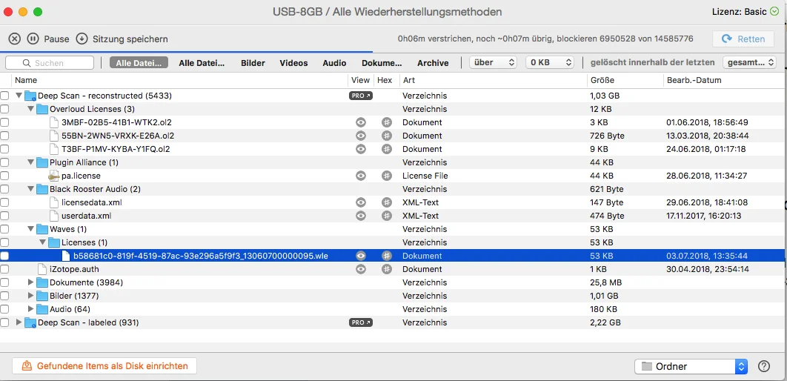The height and width of the screenshot is (381, 787).
Task: Check the Overloud Licenses folder checkbox
Action: click(x=4, y=109)
